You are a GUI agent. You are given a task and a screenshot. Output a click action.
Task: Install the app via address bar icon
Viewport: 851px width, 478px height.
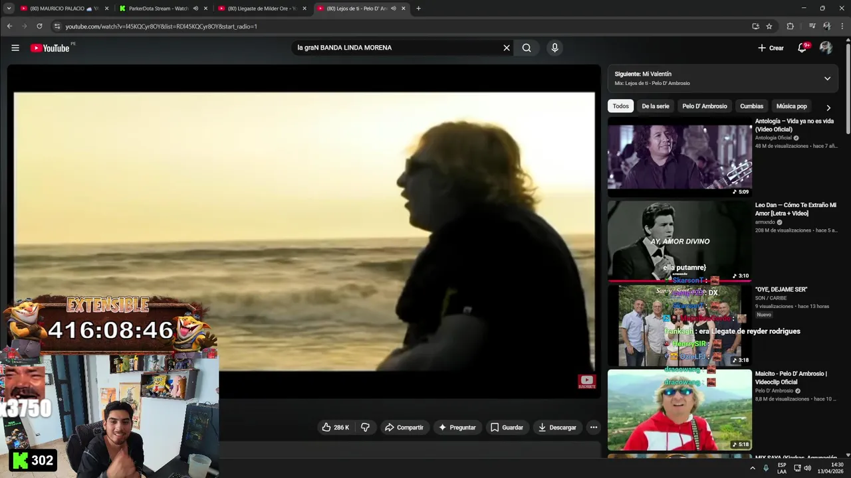point(755,27)
